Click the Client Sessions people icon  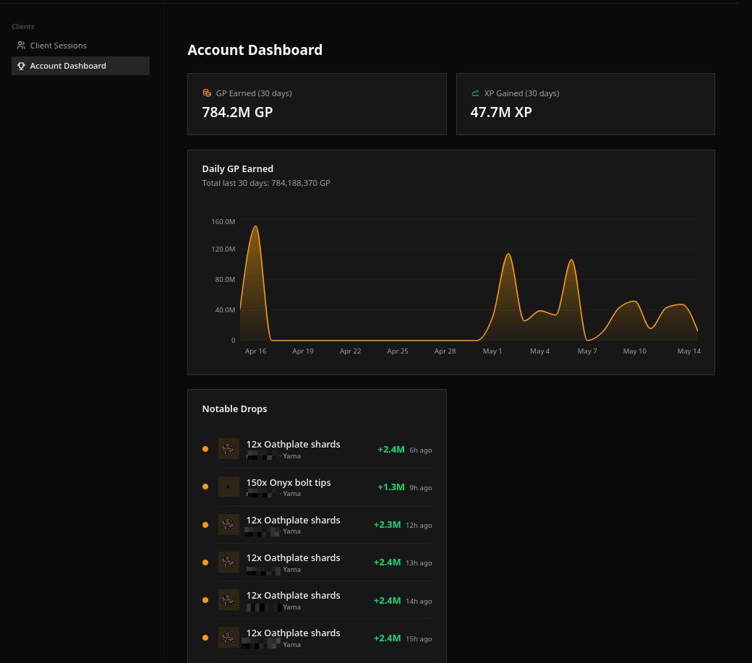point(21,46)
